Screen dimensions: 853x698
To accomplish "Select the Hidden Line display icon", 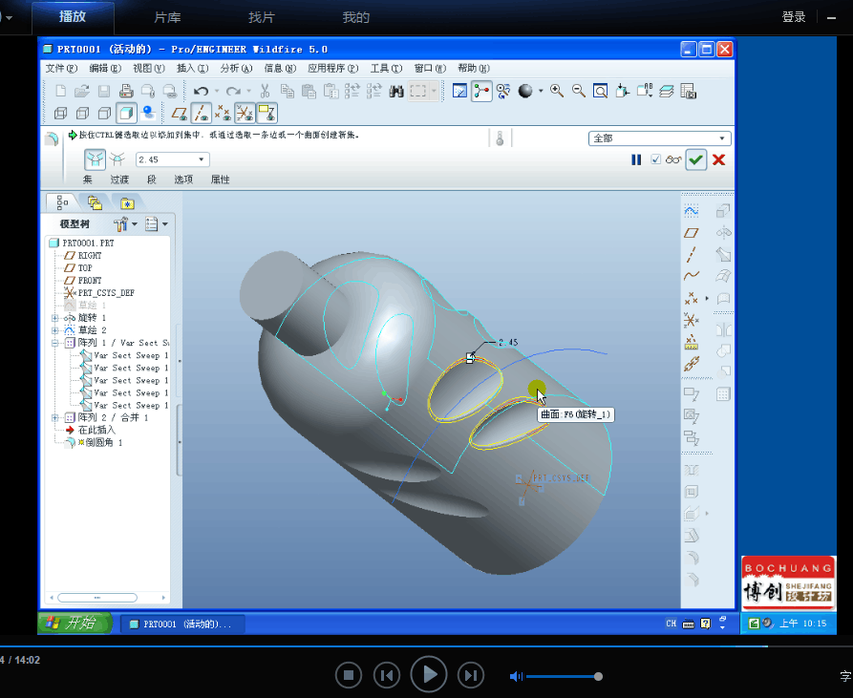I will click(82, 113).
